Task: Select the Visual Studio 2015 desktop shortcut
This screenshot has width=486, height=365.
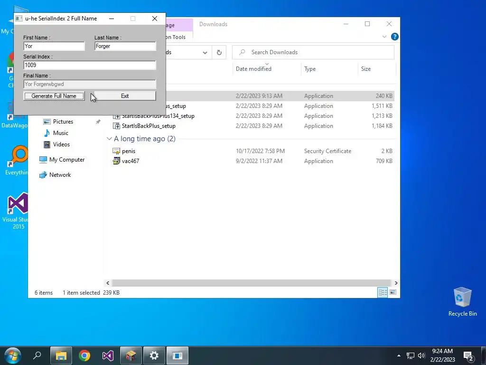Action: point(17,211)
